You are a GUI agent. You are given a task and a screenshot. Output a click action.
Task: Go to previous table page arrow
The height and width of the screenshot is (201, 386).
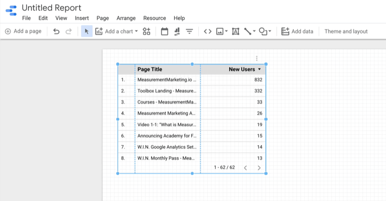point(246,168)
